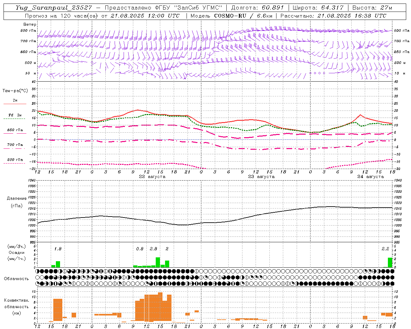Click the longitude value Долгота: 60.891
The image size is (411, 329).
point(258,8)
